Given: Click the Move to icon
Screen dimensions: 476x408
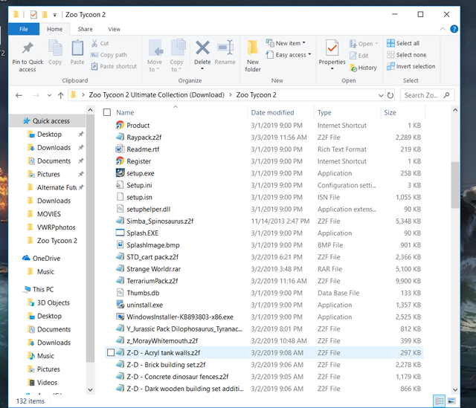Looking at the screenshot, I should point(155,48).
